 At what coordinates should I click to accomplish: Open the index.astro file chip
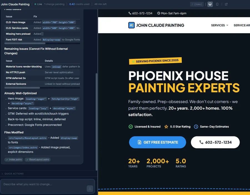14,160
